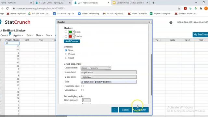Open the StatCrunch menu

(x=5, y=35)
